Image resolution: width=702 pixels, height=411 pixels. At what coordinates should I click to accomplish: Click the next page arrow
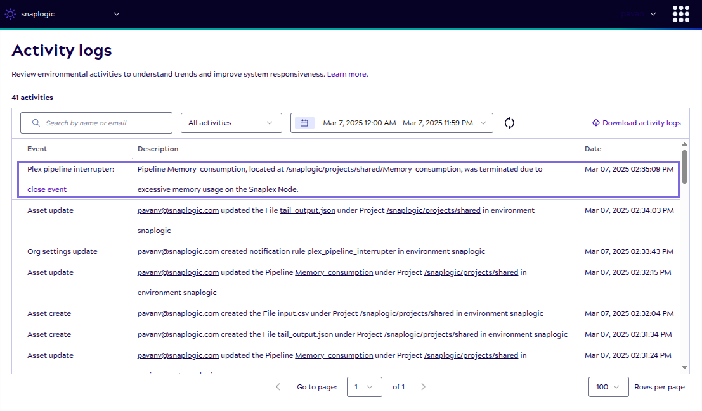[423, 386]
